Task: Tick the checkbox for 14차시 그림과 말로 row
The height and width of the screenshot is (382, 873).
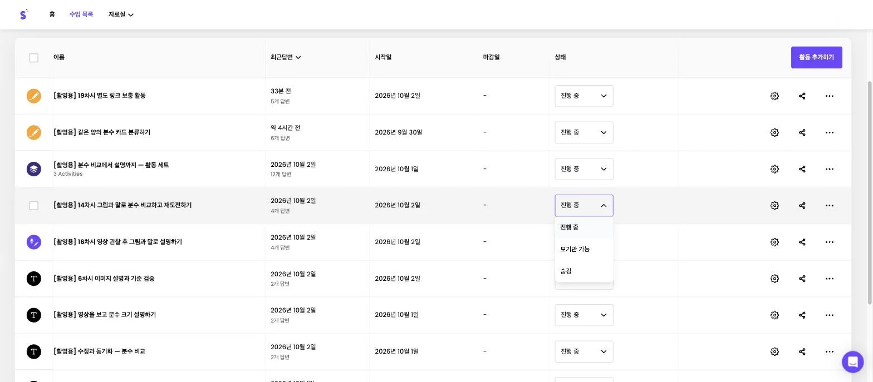Action: pyautogui.click(x=34, y=206)
